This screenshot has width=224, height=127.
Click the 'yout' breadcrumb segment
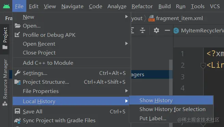click(x=137, y=18)
